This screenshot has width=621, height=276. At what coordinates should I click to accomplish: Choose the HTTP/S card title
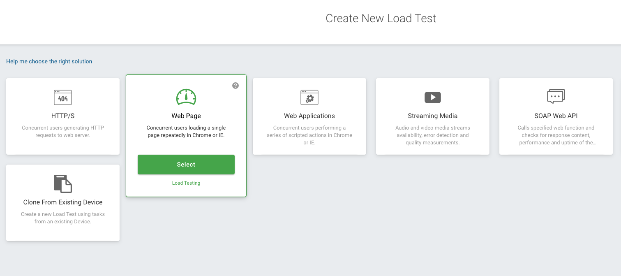click(63, 116)
